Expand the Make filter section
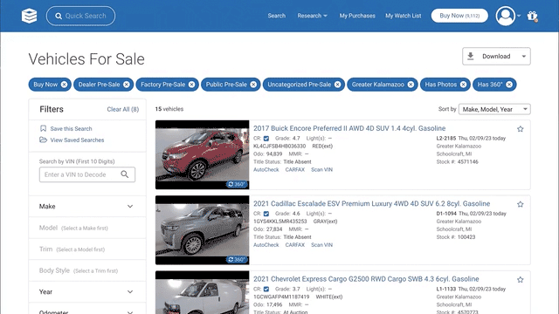559x314 pixels. 87,207
